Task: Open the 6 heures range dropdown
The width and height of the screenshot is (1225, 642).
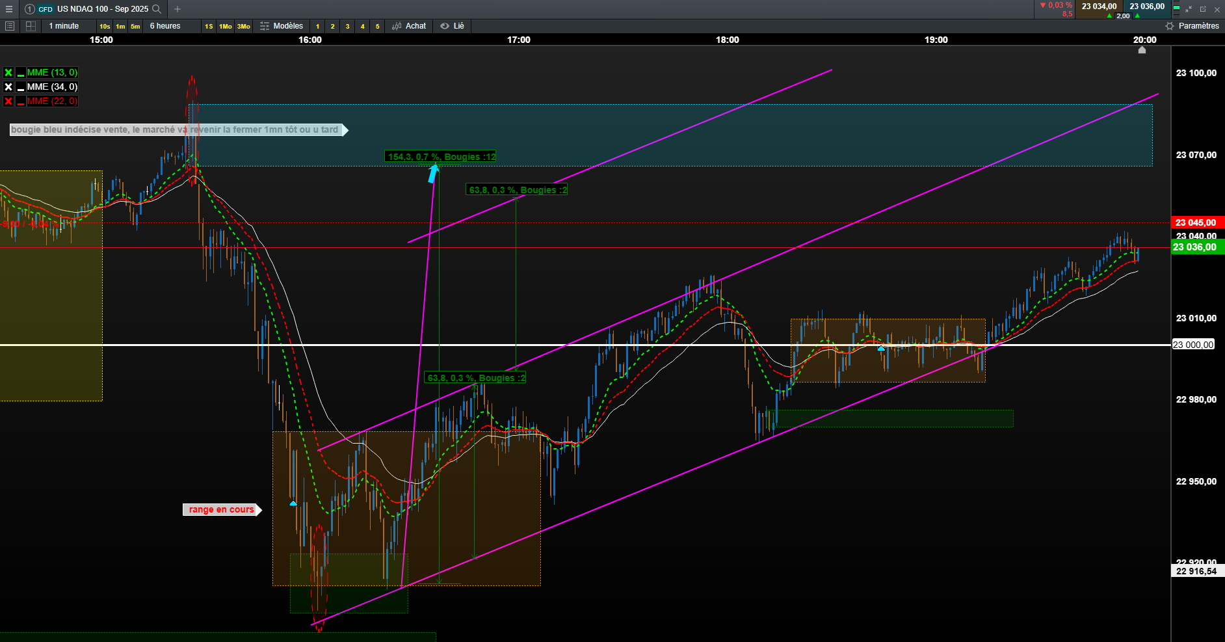Action: pyautogui.click(x=165, y=26)
